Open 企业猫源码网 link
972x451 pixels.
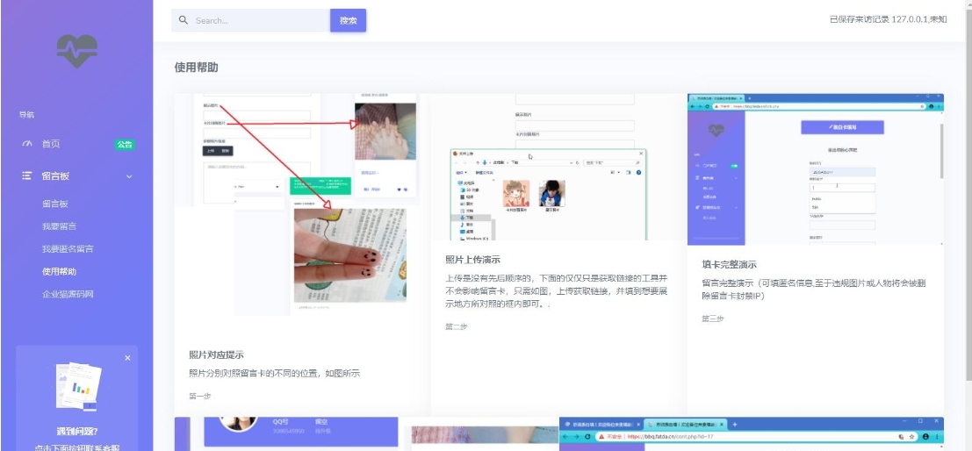click(68, 295)
